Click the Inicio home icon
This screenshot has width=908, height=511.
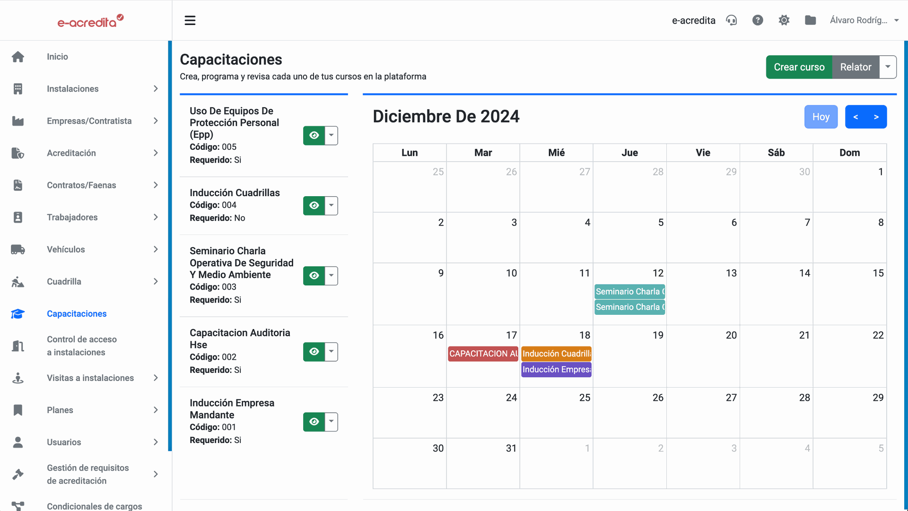point(18,57)
